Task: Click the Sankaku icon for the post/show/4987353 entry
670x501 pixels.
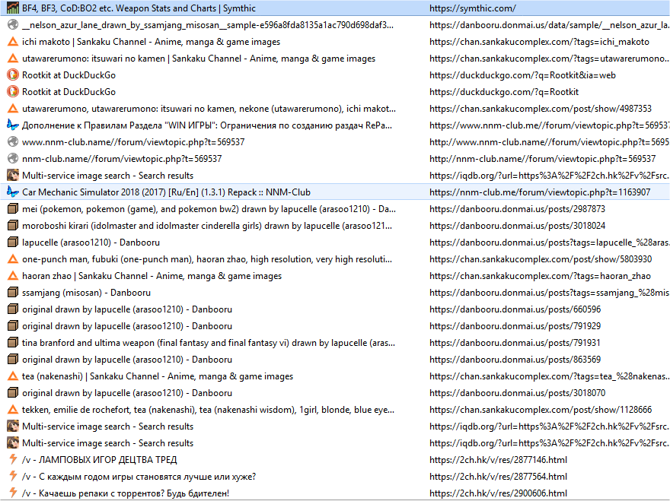Action: 13,109
